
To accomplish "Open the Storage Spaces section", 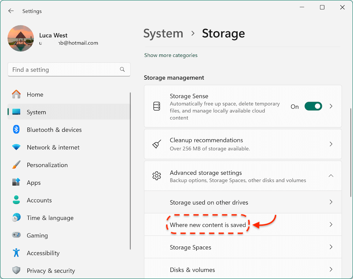I will click(x=243, y=247).
